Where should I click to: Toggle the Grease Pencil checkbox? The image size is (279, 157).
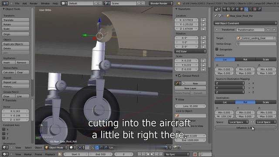pos(180,75)
